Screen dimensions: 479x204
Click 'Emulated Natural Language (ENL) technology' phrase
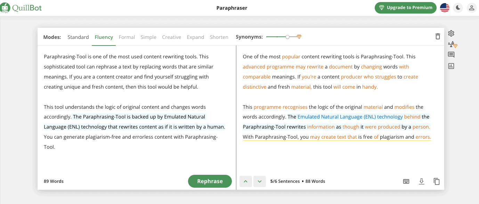point(350,117)
